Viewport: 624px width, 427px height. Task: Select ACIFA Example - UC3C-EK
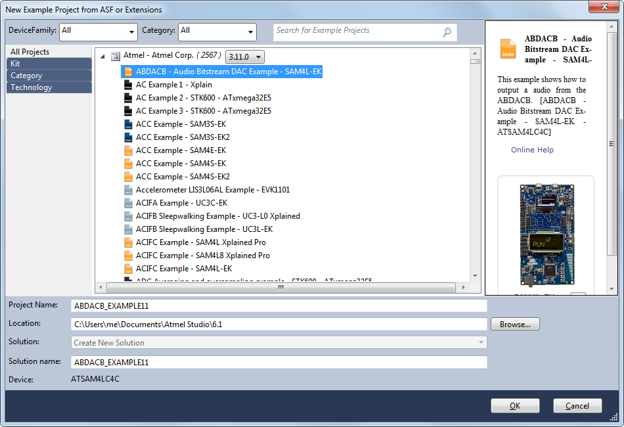tap(182, 203)
